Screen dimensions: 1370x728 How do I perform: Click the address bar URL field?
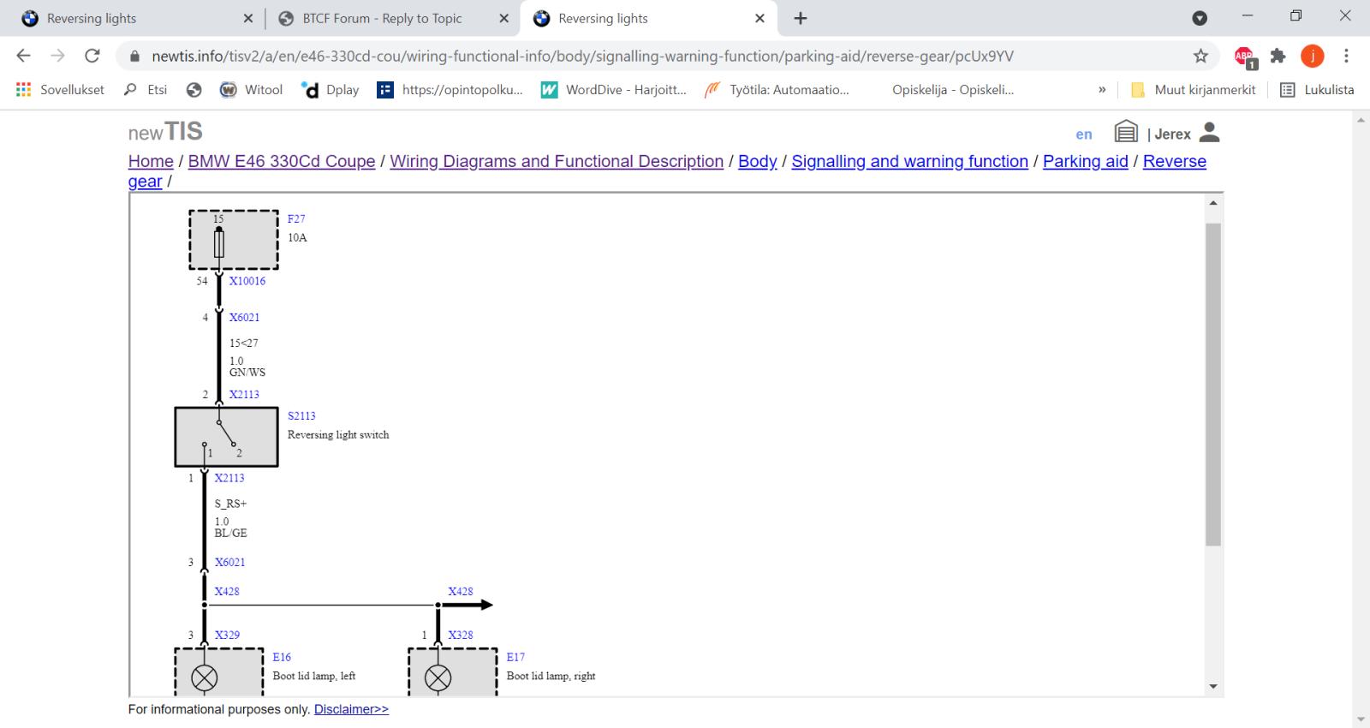(x=582, y=57)
